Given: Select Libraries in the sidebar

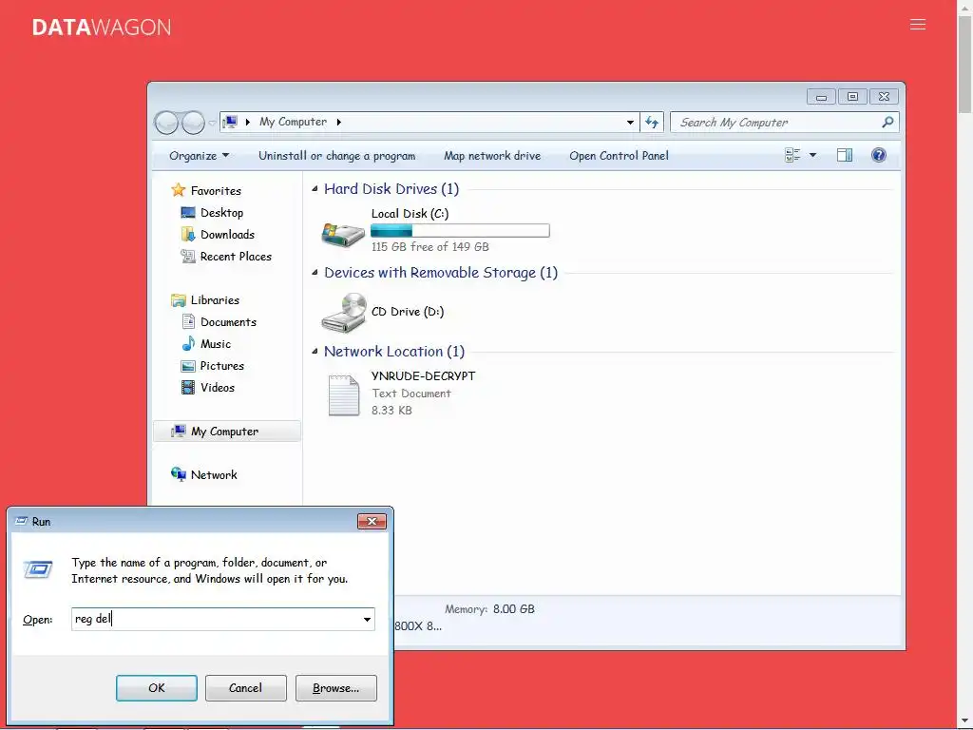Looking at the screenshot, I should click(215, 299).
